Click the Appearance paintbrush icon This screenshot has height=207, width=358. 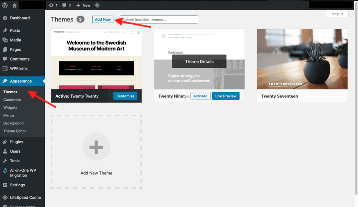[5, 81]
